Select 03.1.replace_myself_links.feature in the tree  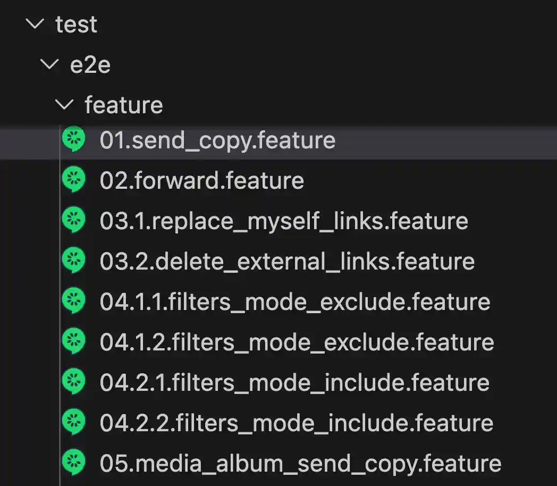[x=283, y=221]
